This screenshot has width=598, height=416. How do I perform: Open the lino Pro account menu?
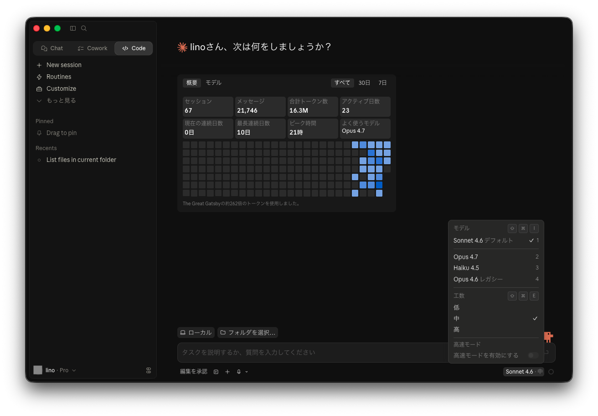(x=55, y=370)
